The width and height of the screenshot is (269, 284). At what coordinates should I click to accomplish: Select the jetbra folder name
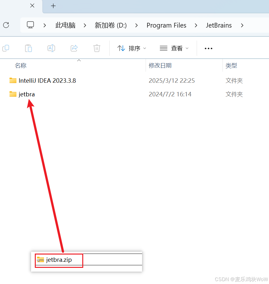click(27, 94)
